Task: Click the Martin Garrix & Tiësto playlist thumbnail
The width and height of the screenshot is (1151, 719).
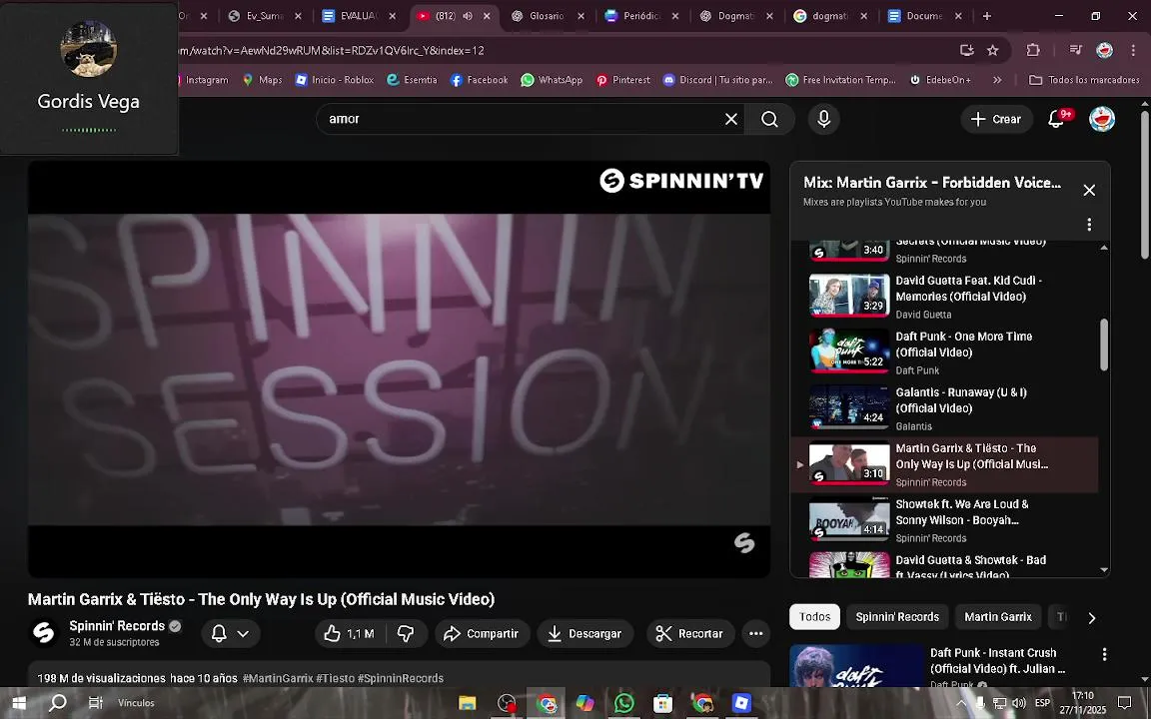Action: (x=849, y=463)
